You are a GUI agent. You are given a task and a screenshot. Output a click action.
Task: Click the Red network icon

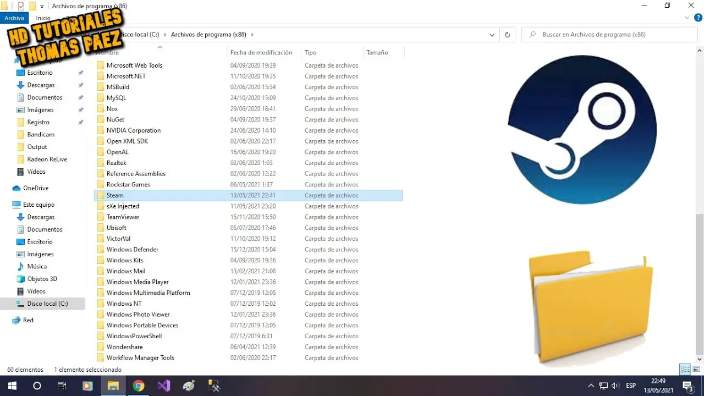click(x=16, y=320)
